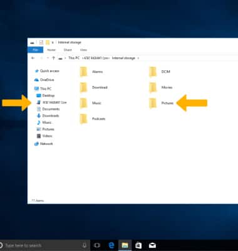The width and height of the screenshot is (238, 251).
Task: Open the Podcasts folder
Action: pyautogui.click(x=93, y=119)
